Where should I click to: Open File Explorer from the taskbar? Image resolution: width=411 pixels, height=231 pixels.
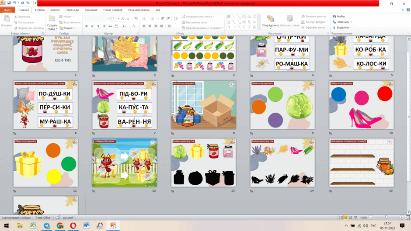click(x=20, y=225)
